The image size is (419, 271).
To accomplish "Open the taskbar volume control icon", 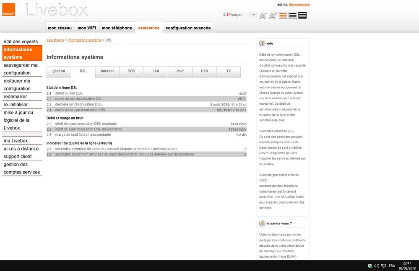I will [377, 266].
